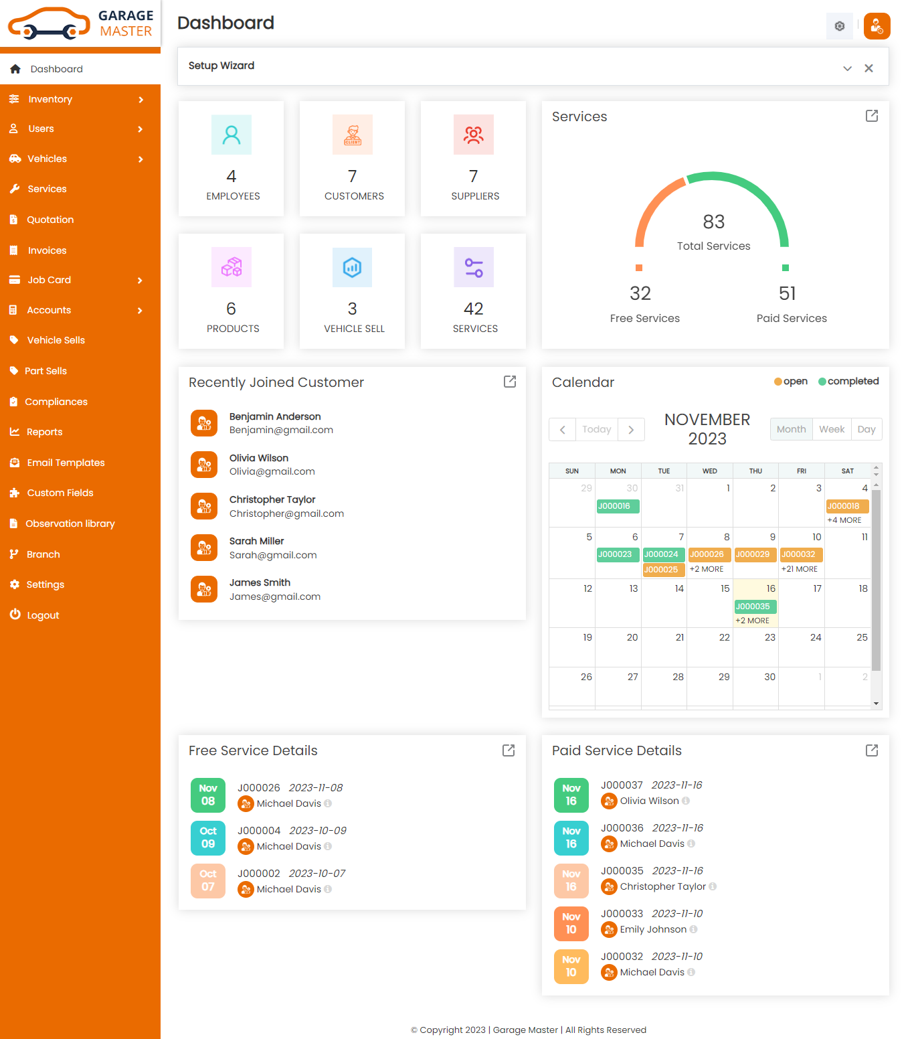Expand the Inventory sidebar submenu
This screenshot has height=1039, width=914.
coord(141,99)
